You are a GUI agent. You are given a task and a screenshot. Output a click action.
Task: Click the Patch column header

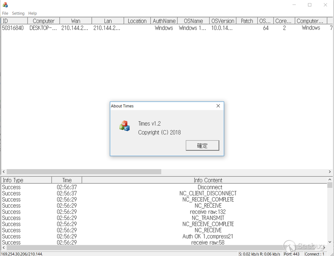click(x=247, y=21)
